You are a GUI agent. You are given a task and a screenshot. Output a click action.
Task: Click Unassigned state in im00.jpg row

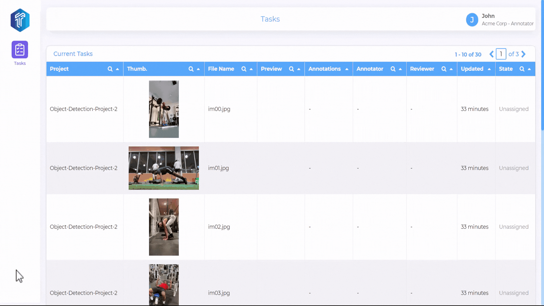coord(514,109)
